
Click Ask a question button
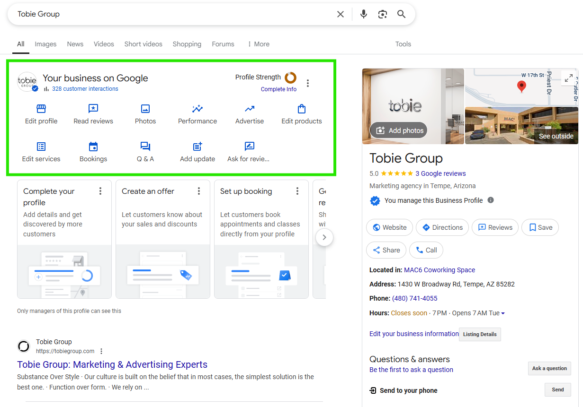coord(549,368)
